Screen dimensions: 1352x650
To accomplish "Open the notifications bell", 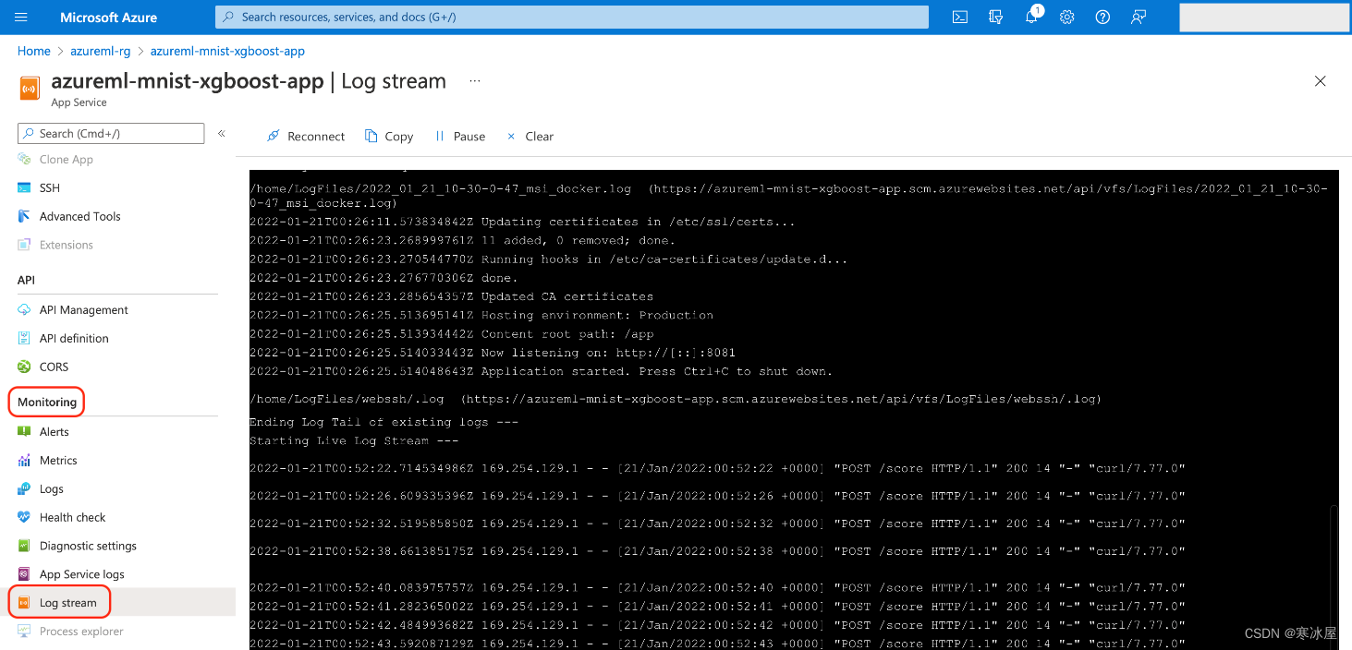I will click(1031, 17).
